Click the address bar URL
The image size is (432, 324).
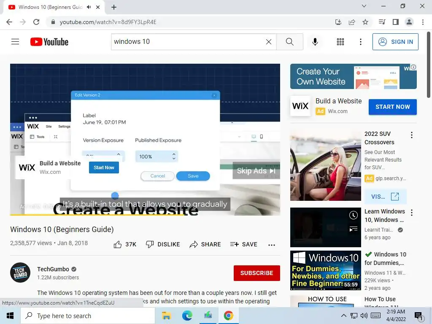pyautogui.click(x=108, y=22)
